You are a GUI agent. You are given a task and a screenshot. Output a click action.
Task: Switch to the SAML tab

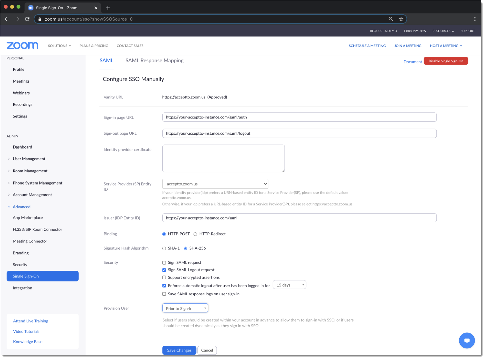106,61
